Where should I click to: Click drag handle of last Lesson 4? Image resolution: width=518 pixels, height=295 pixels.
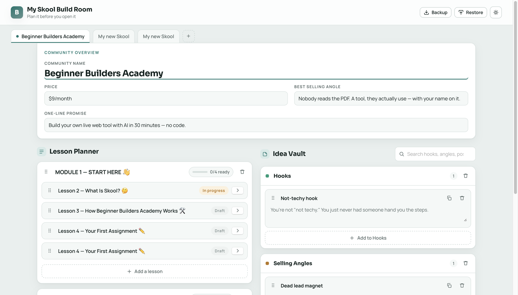(50, 251)
